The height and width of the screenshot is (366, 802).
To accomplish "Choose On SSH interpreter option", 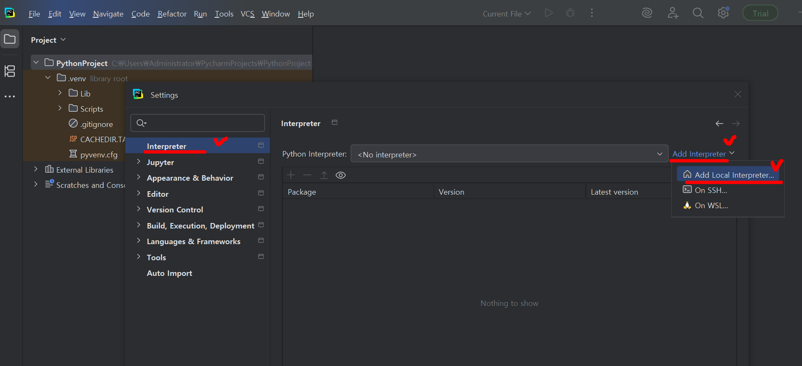I will click(728, 190).
